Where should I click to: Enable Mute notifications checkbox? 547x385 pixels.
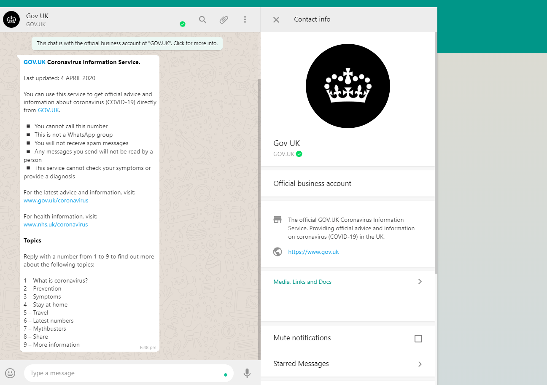(x=418, y=338)
